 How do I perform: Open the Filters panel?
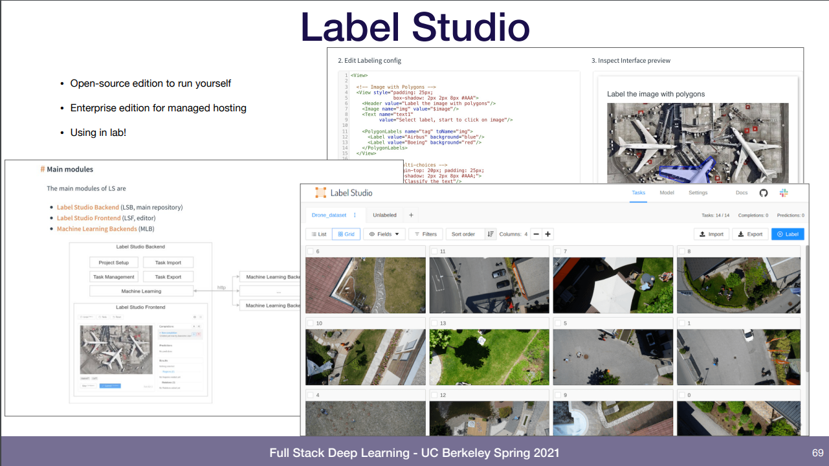(x=426, y=234)
